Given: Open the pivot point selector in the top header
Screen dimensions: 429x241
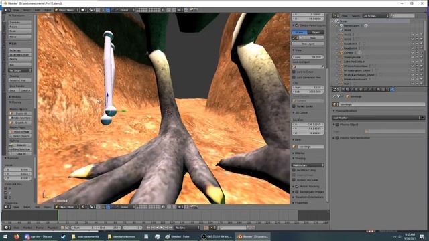Looking at the screenshot, I should (x=93, y=10).
